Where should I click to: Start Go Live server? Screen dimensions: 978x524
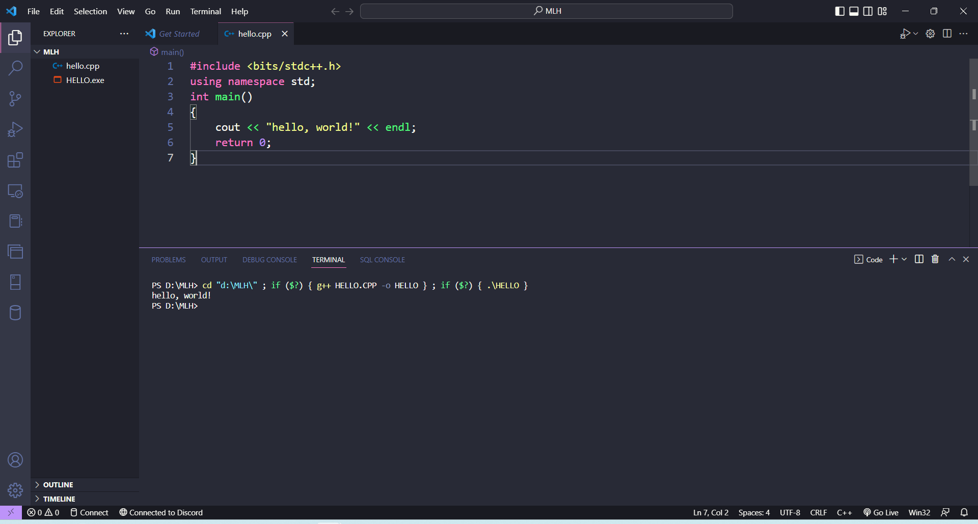coord(881,512)
